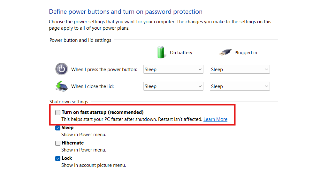
Task: Click the "When I close the lid" label
Action: coord(92,86)
